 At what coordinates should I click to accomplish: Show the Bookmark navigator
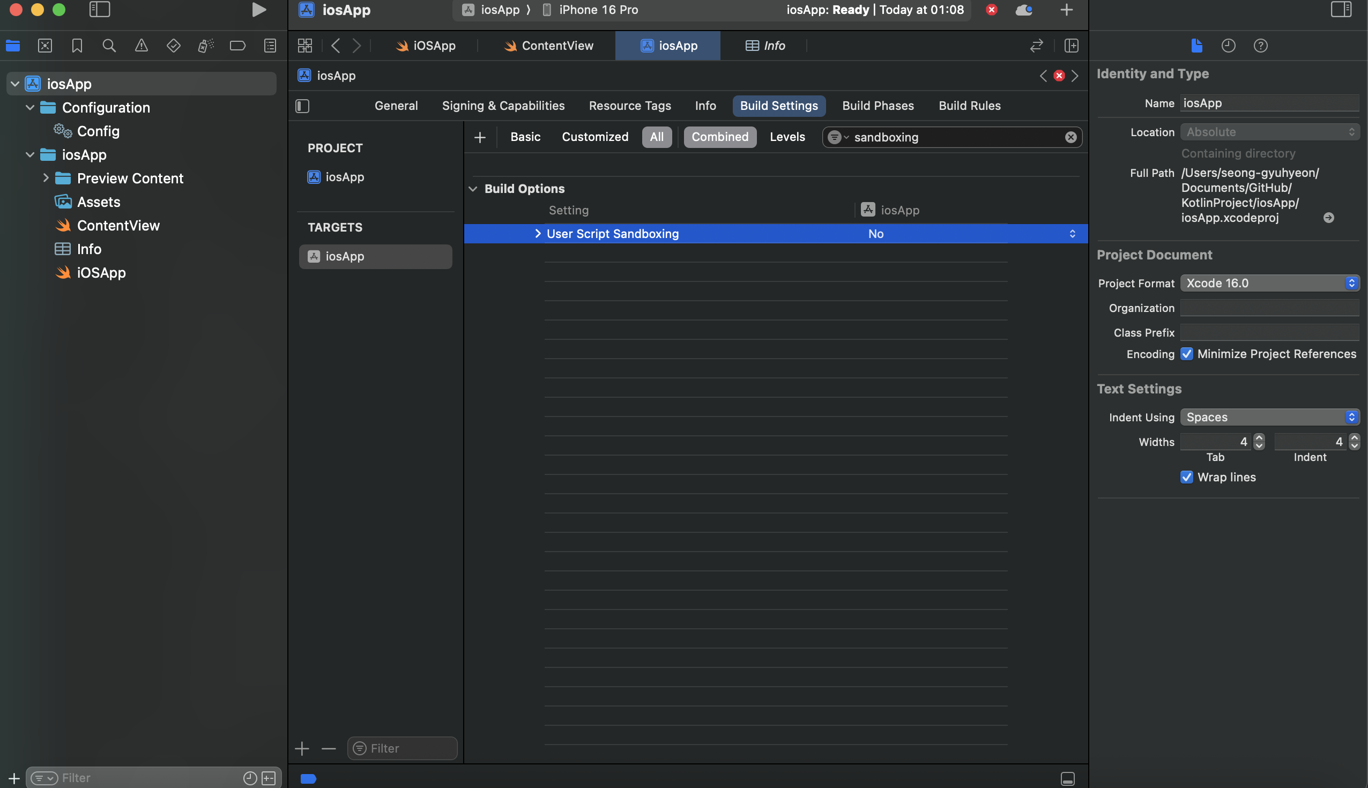(77, 46)
